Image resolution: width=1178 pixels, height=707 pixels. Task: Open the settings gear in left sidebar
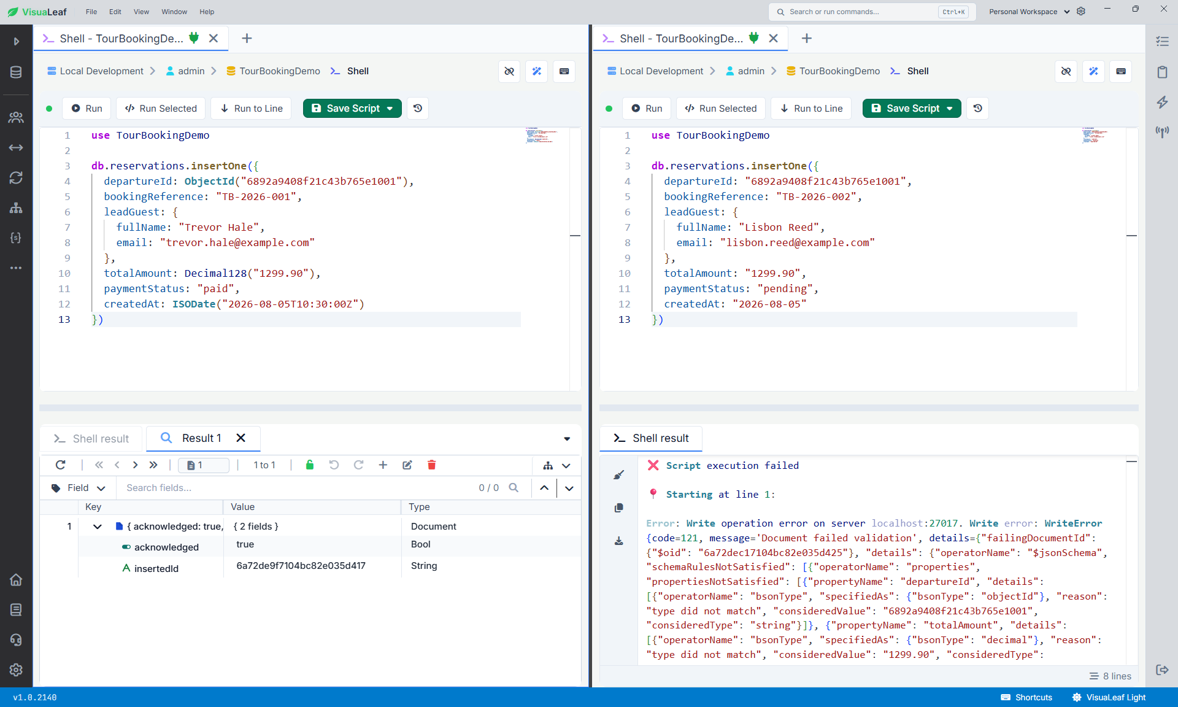coord(16,670)
